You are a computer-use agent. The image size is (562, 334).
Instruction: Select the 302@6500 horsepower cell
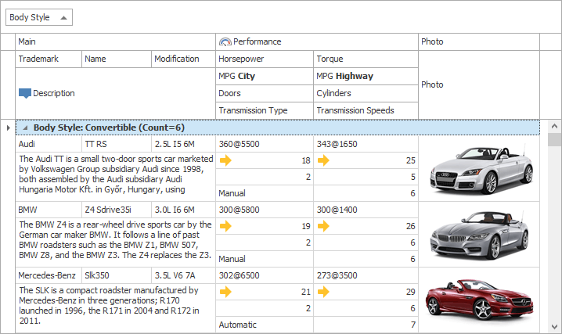pyautogui.click(x=265, y=275)
